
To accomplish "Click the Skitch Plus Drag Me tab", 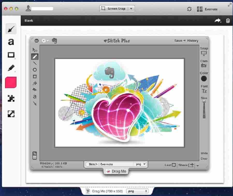I will (116, 171).
